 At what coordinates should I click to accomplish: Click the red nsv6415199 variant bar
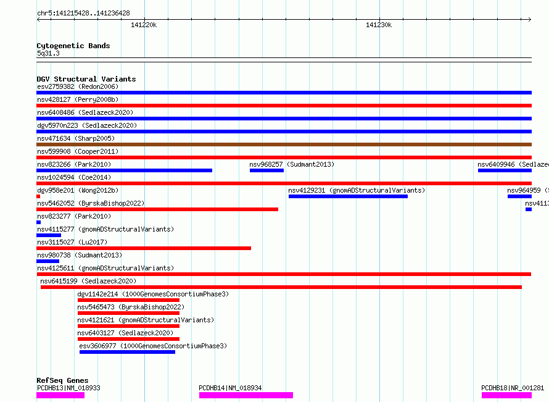281,287
